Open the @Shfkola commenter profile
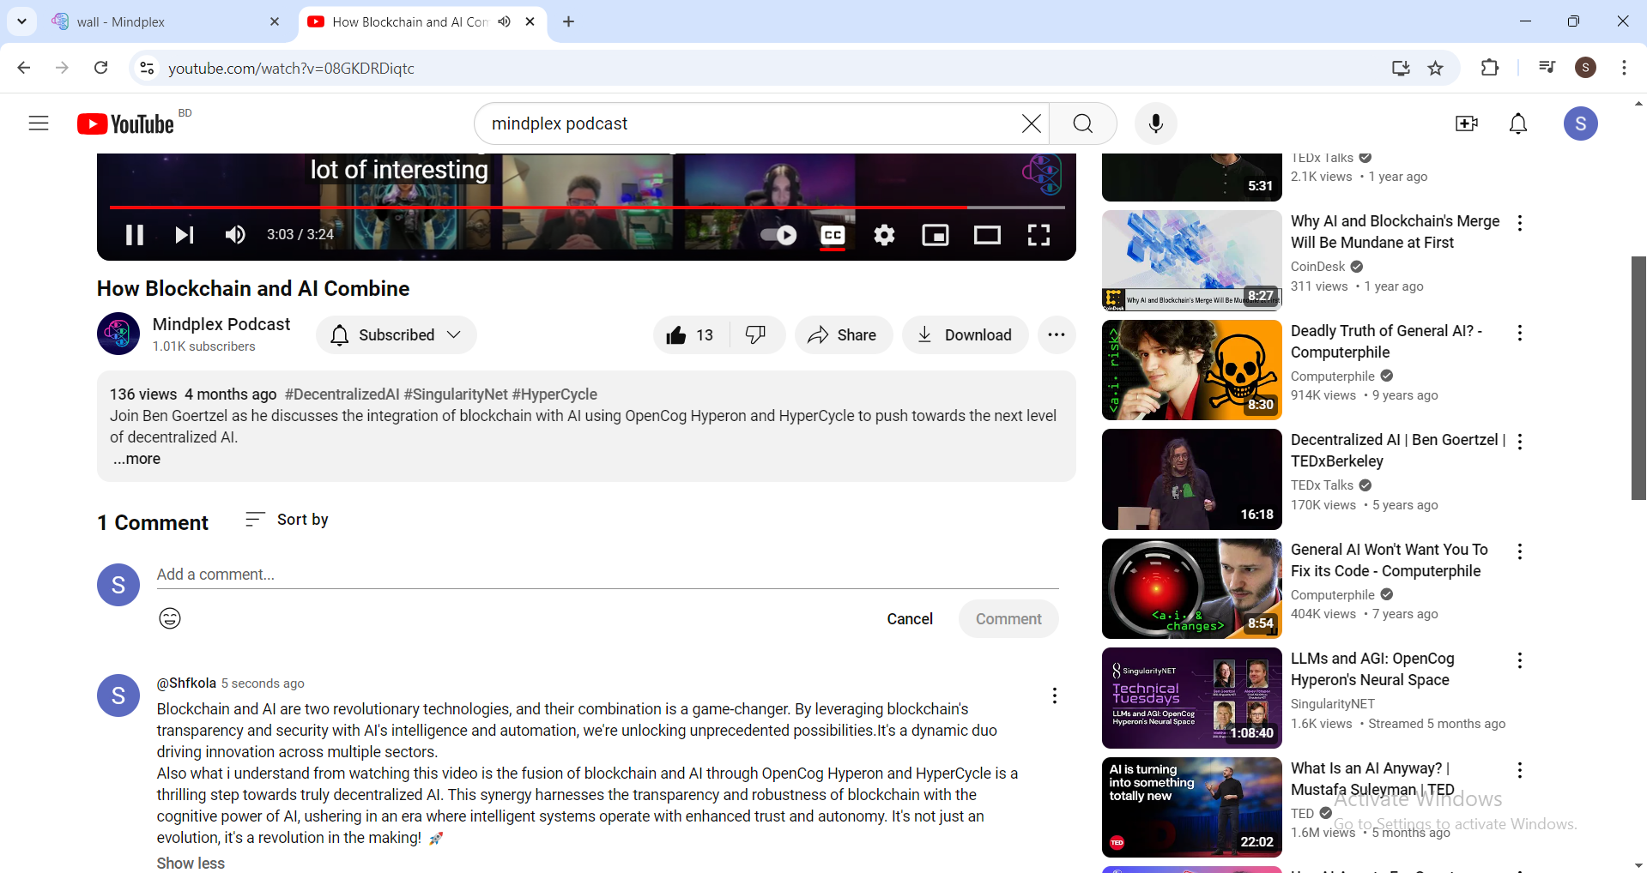Viewport: 1647px width, 873px height. pos(186,683)
